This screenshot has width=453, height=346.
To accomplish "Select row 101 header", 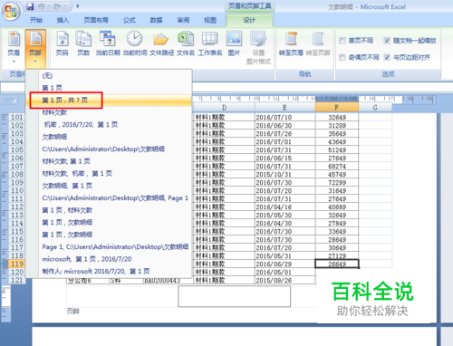I will click(x=17, y=117).
